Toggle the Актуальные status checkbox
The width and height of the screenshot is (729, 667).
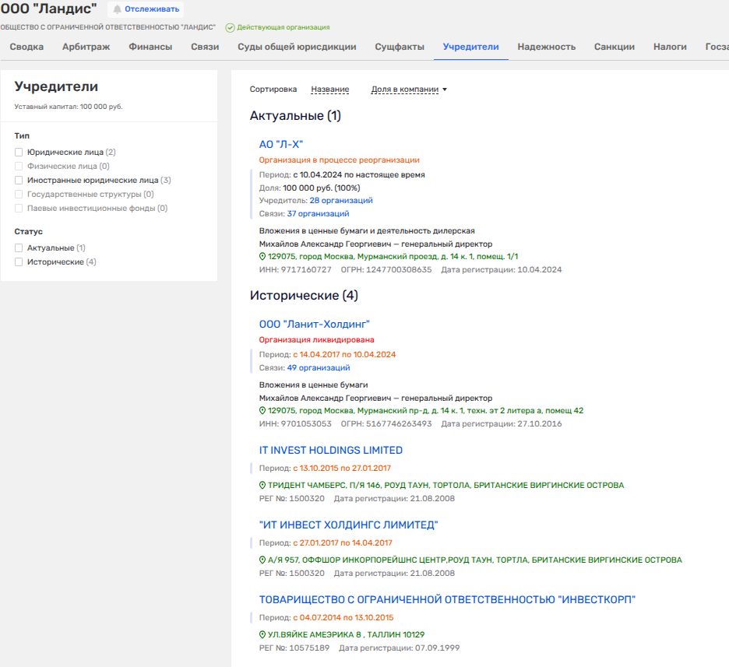[19, 248]
